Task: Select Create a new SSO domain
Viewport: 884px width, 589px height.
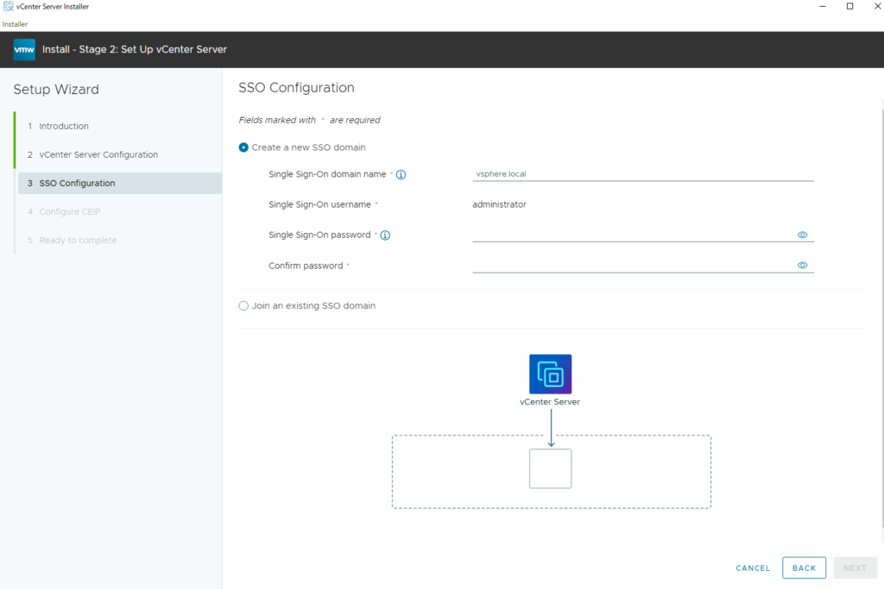Action: [243, 147]
